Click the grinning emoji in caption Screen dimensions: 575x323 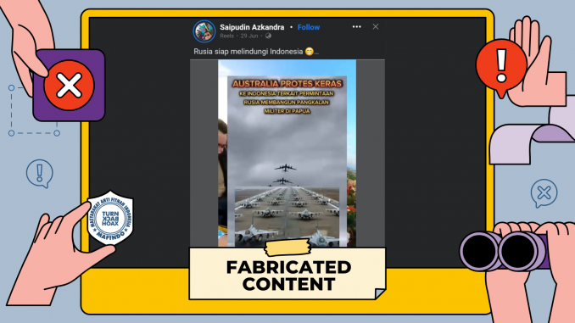click(x=310, y=52)
